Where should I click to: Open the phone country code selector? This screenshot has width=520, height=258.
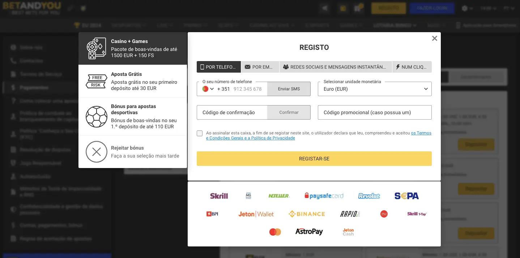(x=207, y=89)
